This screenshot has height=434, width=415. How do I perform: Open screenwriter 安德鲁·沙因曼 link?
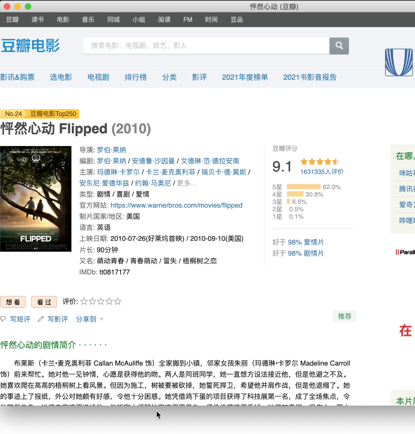153,161
